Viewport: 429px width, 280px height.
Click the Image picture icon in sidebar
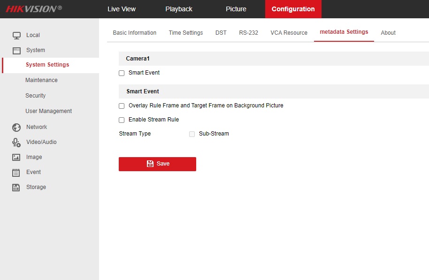coord(16,157)
